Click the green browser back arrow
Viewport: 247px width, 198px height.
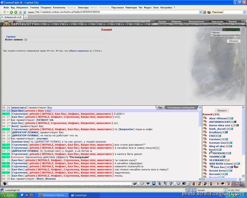11,12
